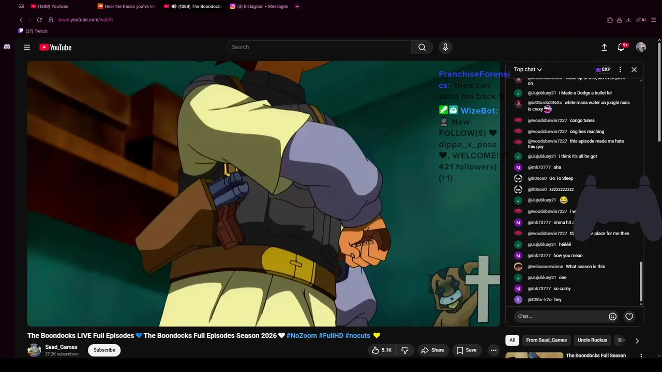This screenshot has height=372, width=662.
Task: Open Saad_Games channel name link
Action: [61, 347]
